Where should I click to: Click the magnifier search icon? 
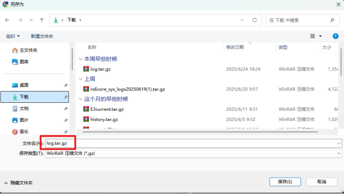pos(332,20)
